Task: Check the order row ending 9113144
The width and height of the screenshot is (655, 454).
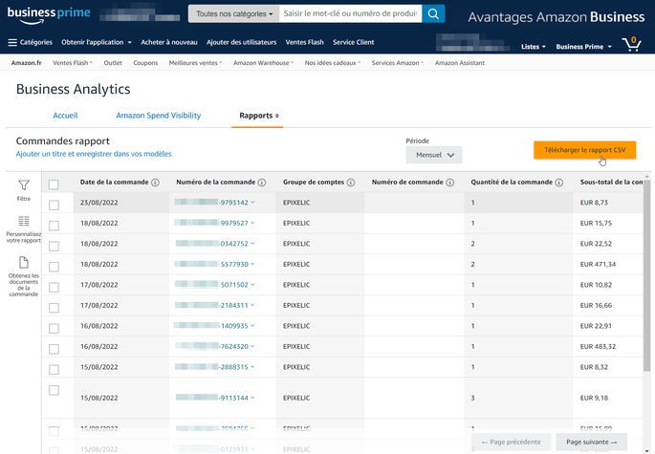Action: point(54,390)
